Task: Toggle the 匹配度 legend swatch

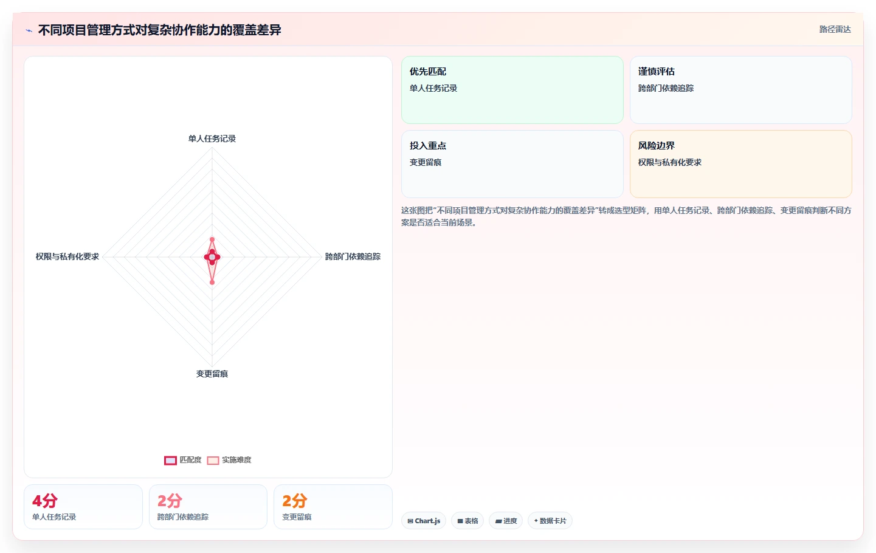Action: coord(170,460)
